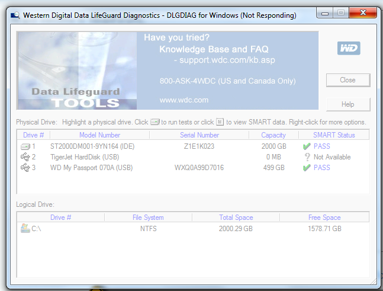Sort by Model Number column header
This screenshot has height=291, width=383.
pos(99,135)
